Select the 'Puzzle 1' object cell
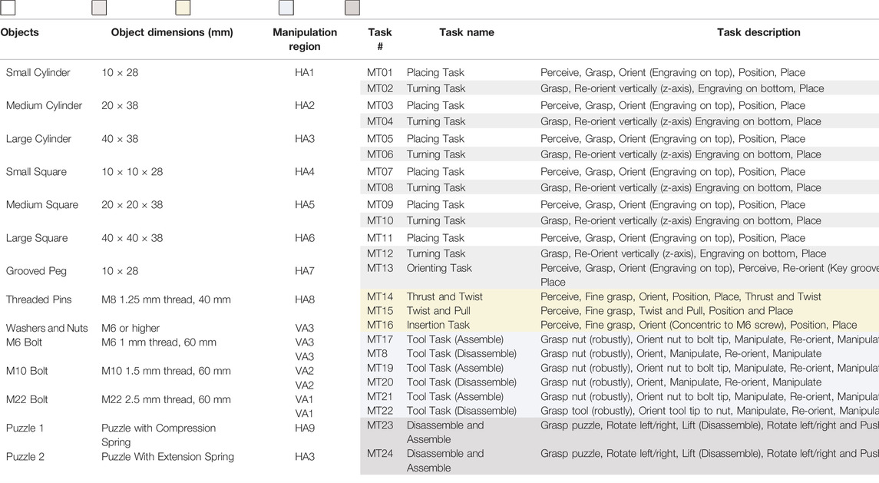 (25, 428)
